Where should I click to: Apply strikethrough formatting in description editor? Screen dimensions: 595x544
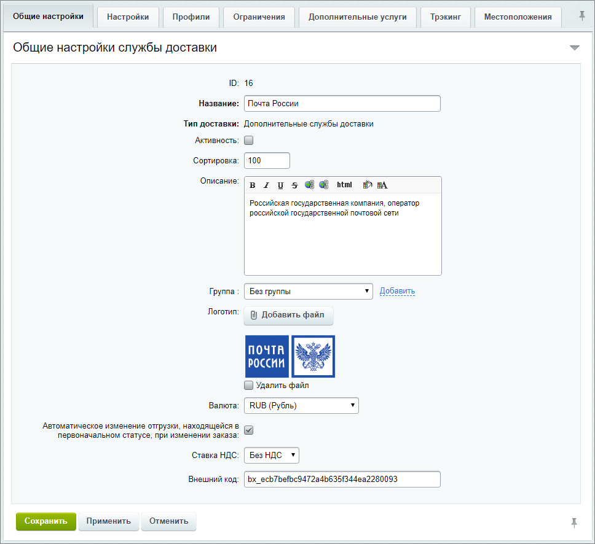pyautogui.click(x=294, y=185)
